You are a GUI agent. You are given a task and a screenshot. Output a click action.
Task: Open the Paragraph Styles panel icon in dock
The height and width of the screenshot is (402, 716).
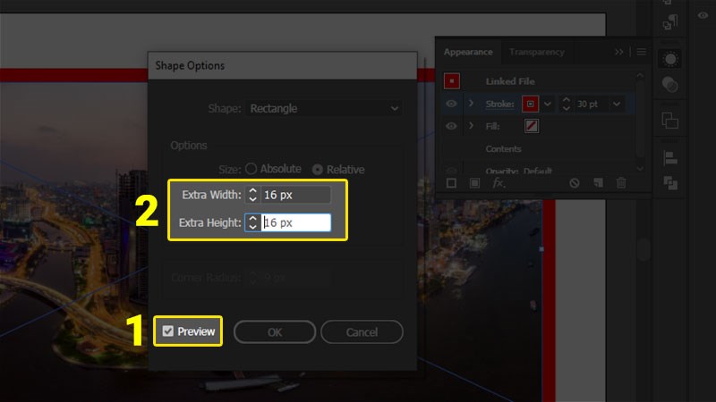(669, 21)
